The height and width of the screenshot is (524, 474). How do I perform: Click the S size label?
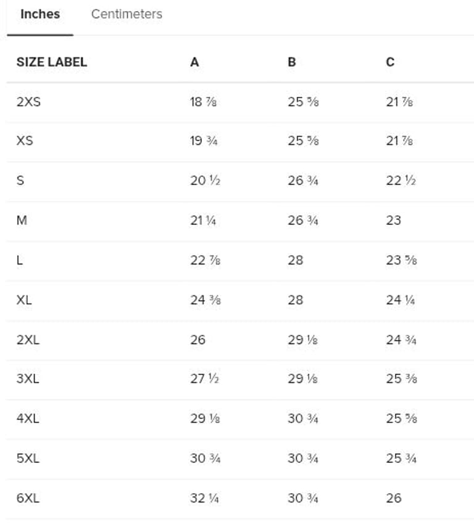coord(20,181)
